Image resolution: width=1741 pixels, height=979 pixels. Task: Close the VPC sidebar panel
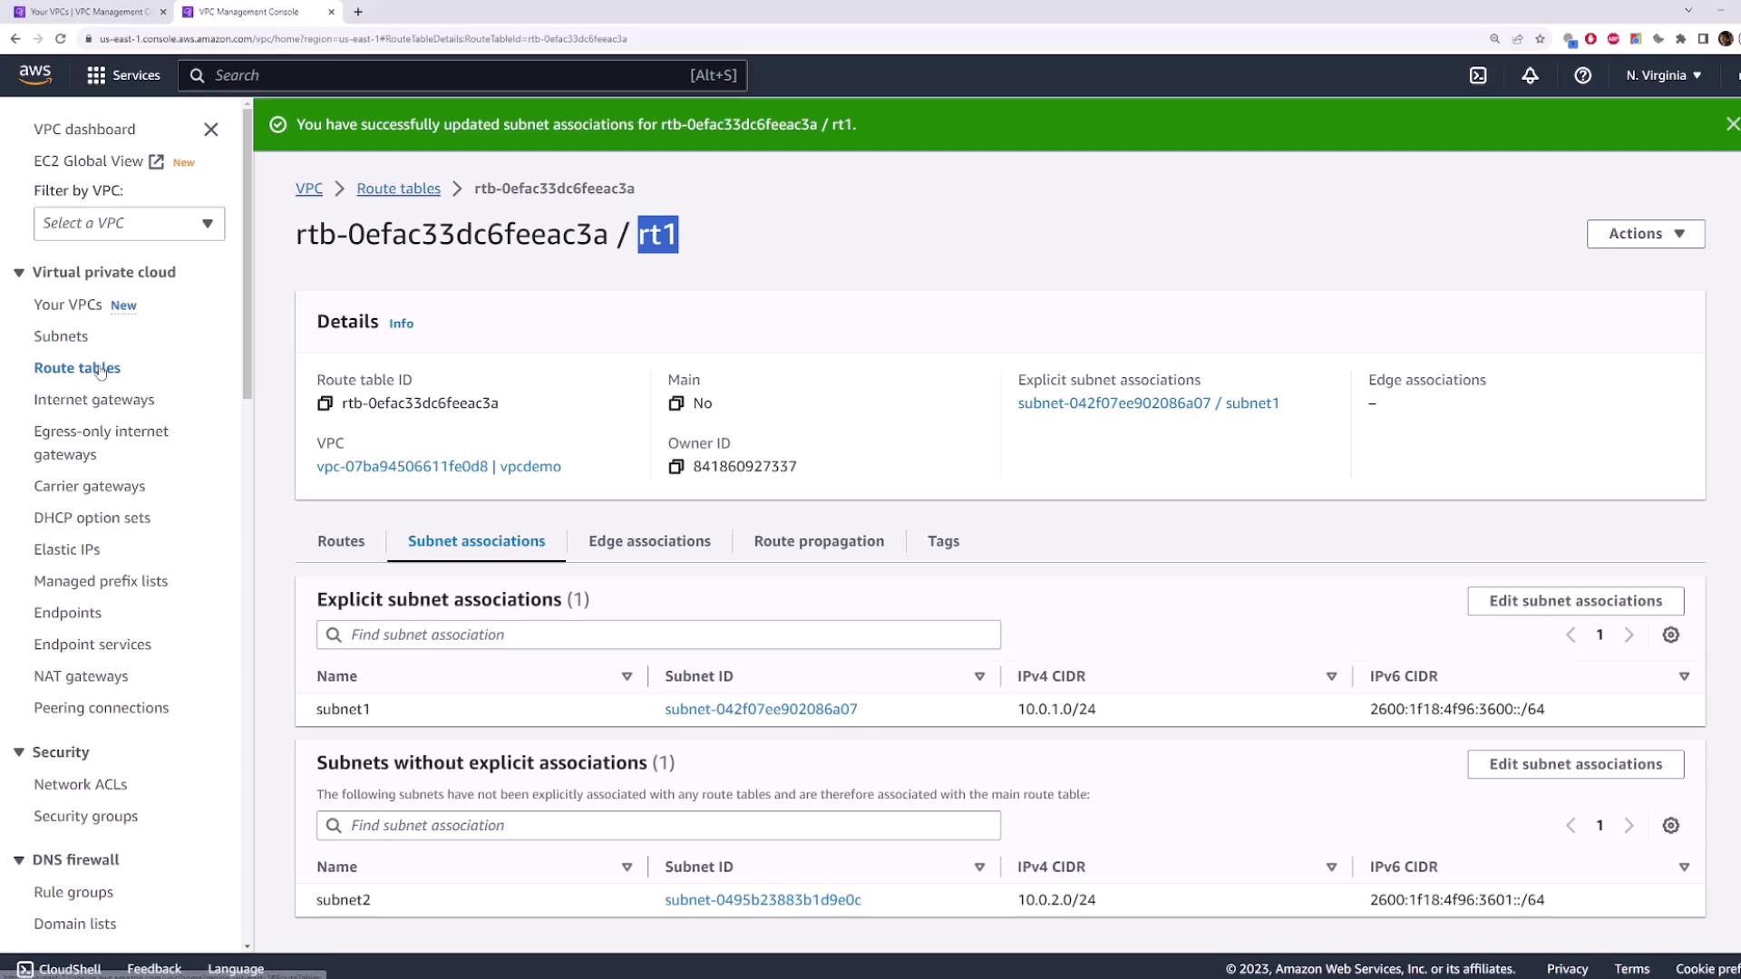pyautogui.click(x=211, y=130)
